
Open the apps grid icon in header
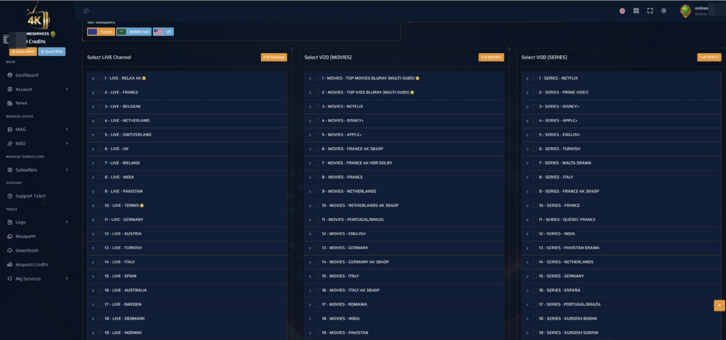tap(636, 11)
